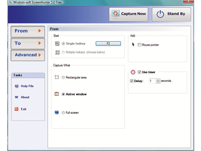This screenshot has height=151, width=201.
Task: Click the red clock timer icon
Action: tap(133, 72)
